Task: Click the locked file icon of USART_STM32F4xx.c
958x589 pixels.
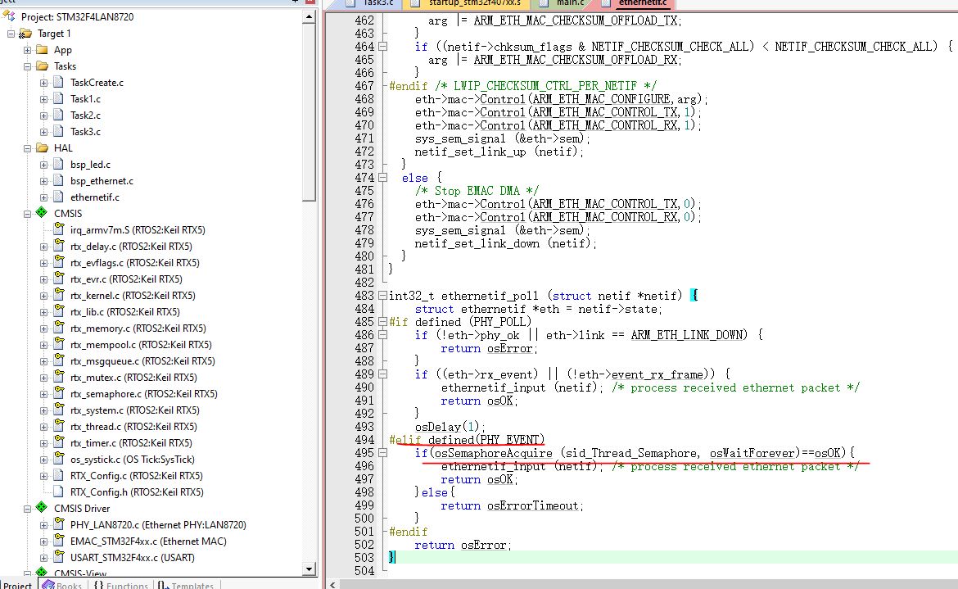Action: point(59,556)
